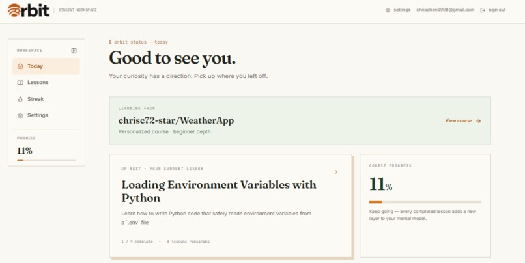
Task: Click the 'Keep going' encouragement text
Action: (423, 215)
